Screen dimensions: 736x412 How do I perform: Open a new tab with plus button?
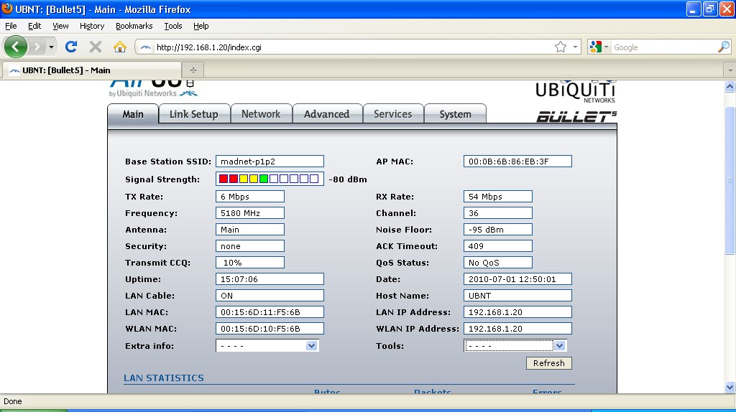(x=193, y=70)
